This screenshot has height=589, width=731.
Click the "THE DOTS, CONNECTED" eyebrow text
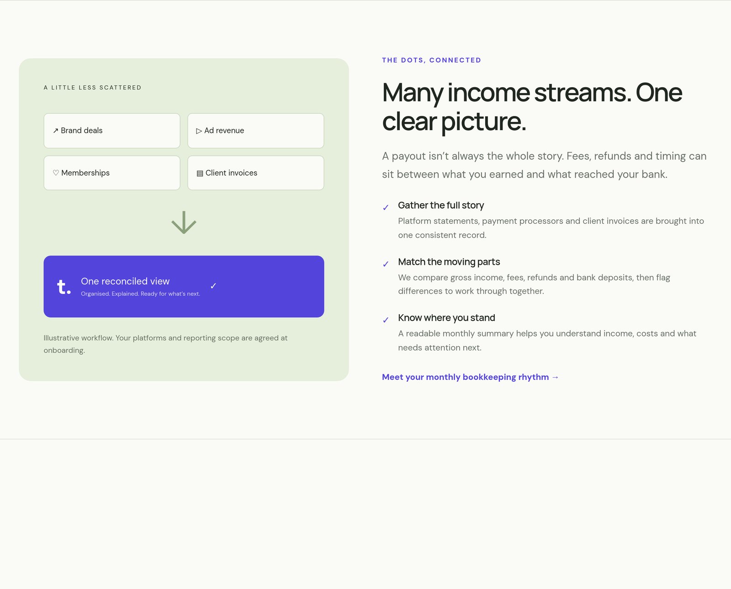click(x=432, y=60)
